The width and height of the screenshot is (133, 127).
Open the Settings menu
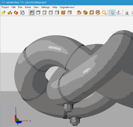(x=45, y=7)
